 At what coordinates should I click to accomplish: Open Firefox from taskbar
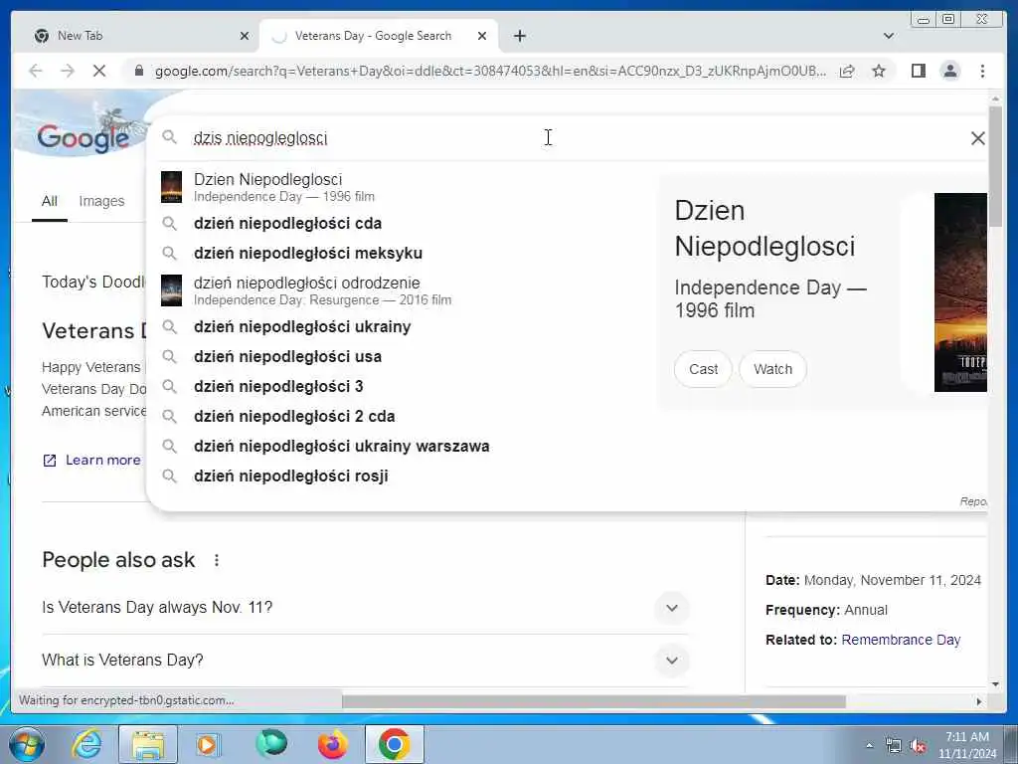pos(332,744)
